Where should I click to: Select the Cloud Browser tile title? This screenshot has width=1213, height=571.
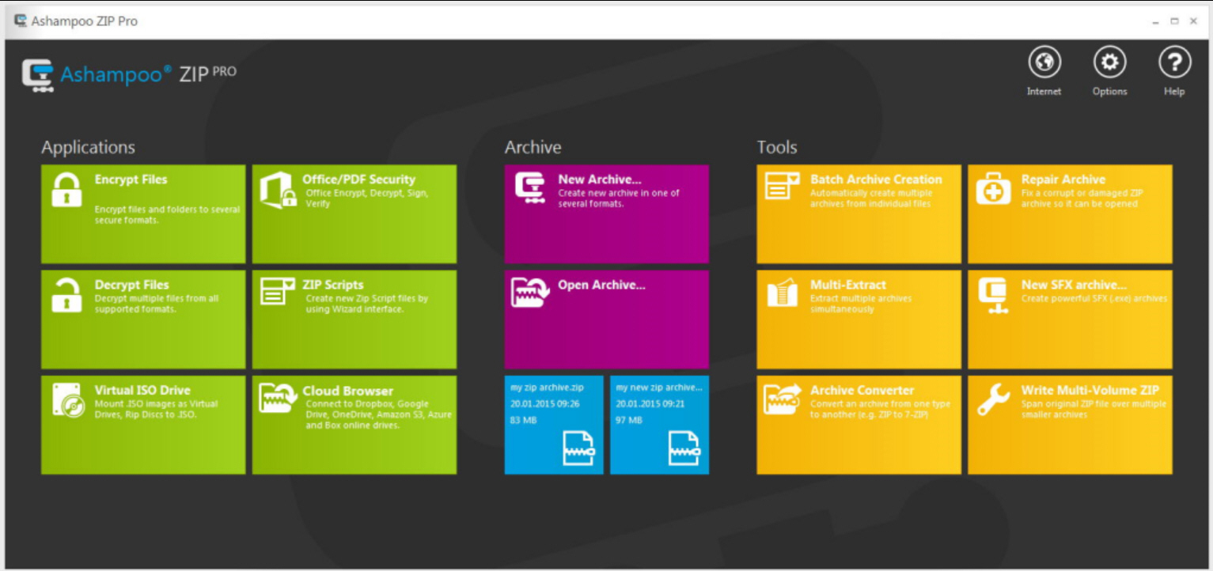[347, 391]
